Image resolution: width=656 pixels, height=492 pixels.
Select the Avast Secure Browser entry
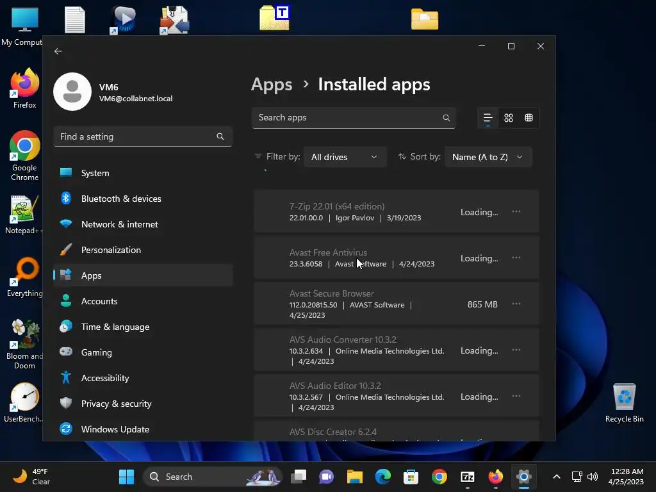click(396, 303)
